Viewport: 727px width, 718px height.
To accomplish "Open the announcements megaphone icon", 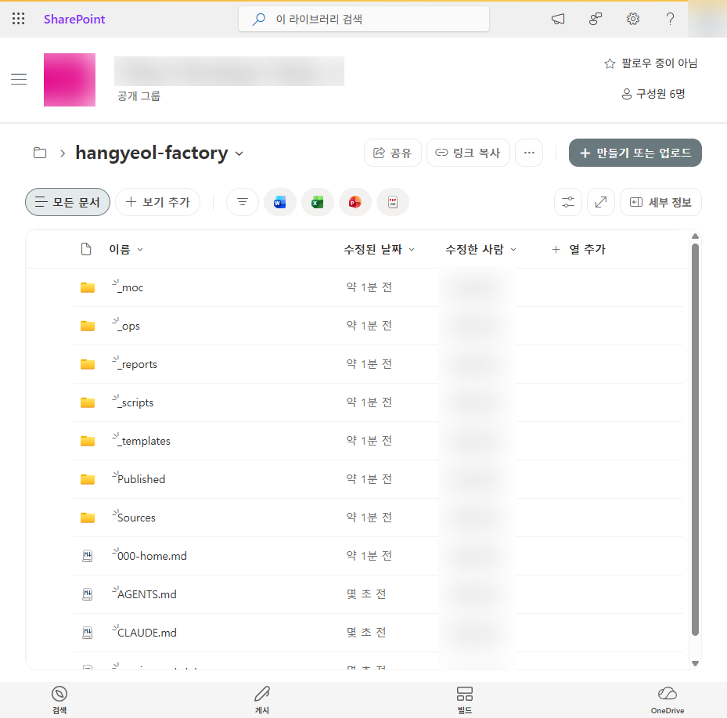I will pos(558,19).
